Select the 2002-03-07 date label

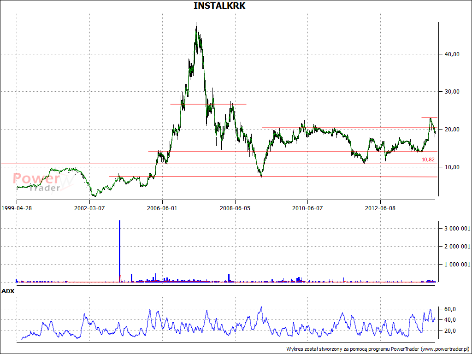tap(90, 208)
